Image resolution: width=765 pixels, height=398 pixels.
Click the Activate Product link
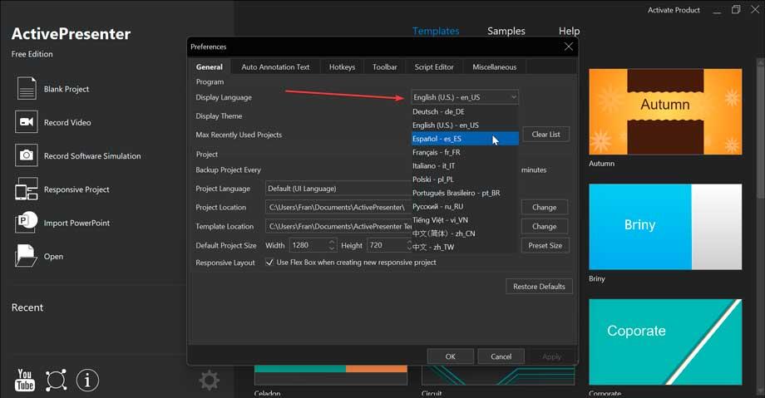(x=674, y=10)
